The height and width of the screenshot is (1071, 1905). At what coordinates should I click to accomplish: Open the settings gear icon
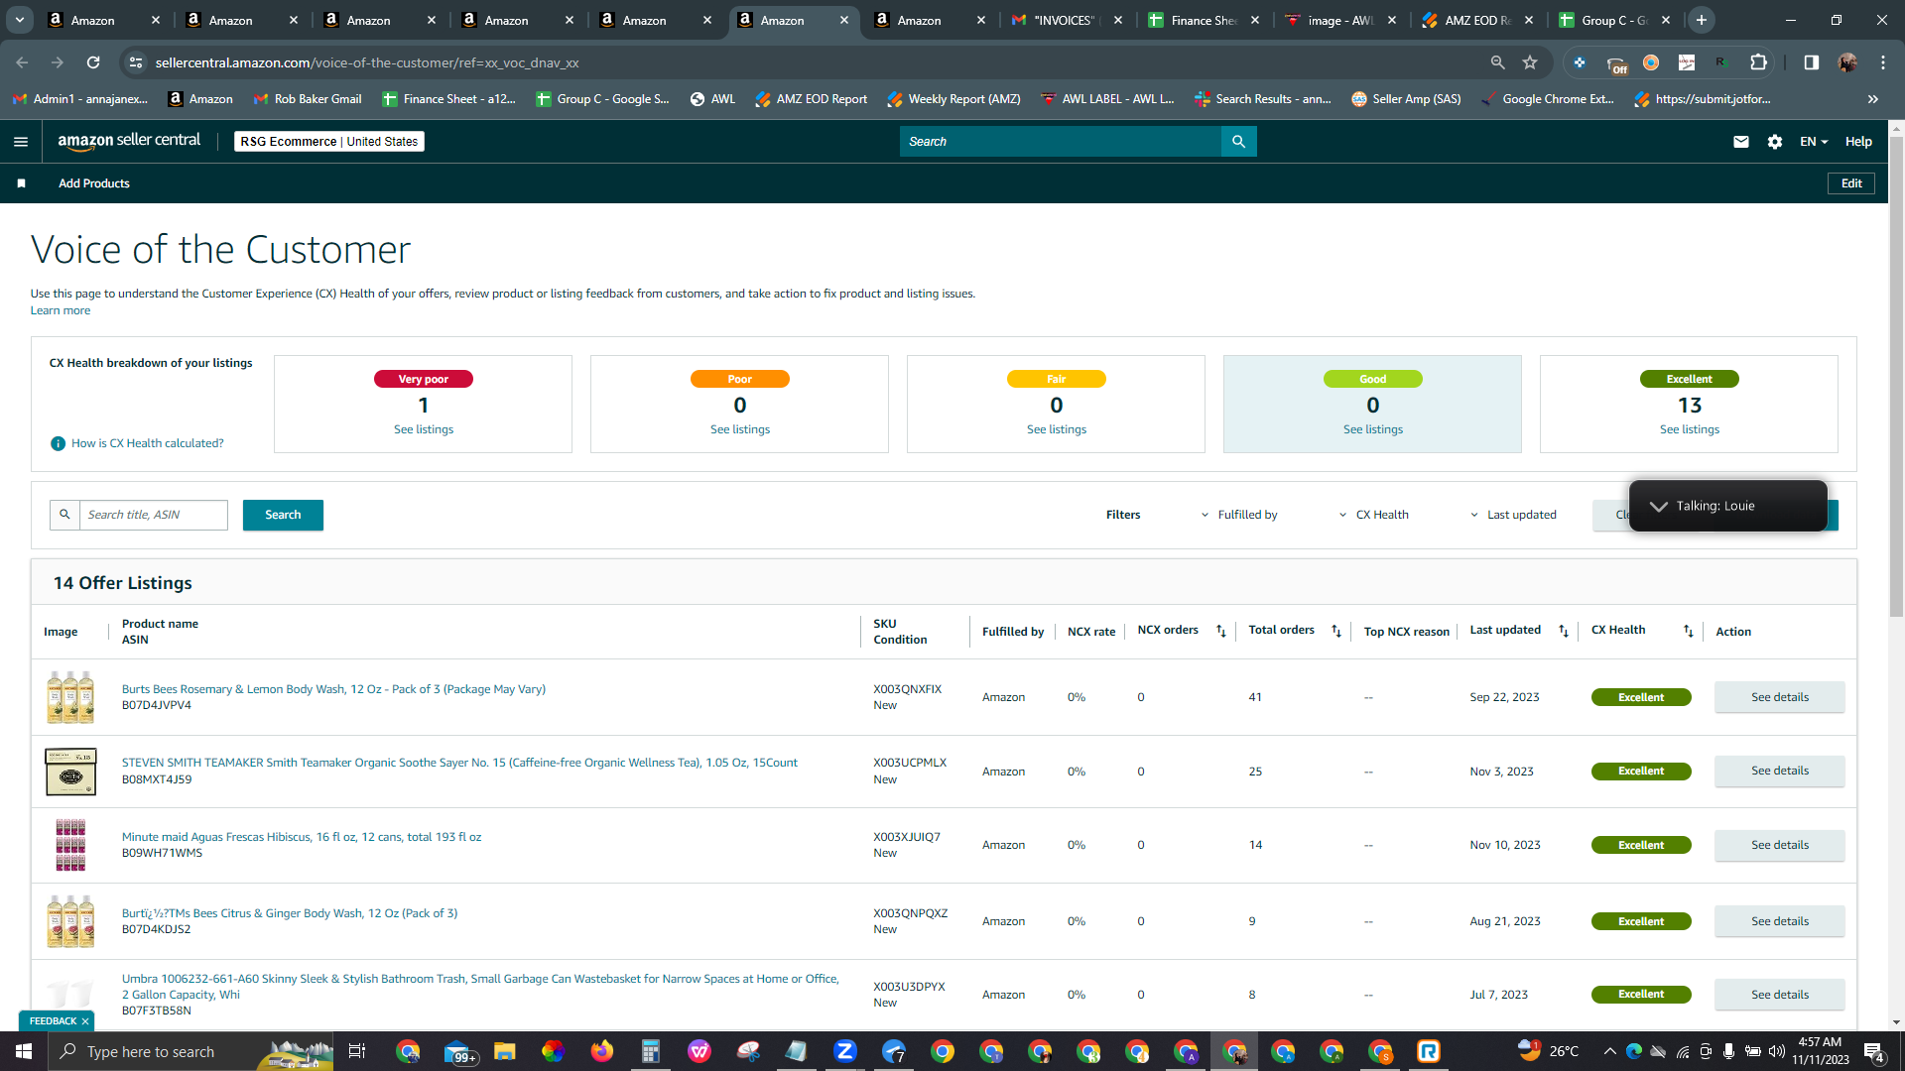(x=1775, y=142)
